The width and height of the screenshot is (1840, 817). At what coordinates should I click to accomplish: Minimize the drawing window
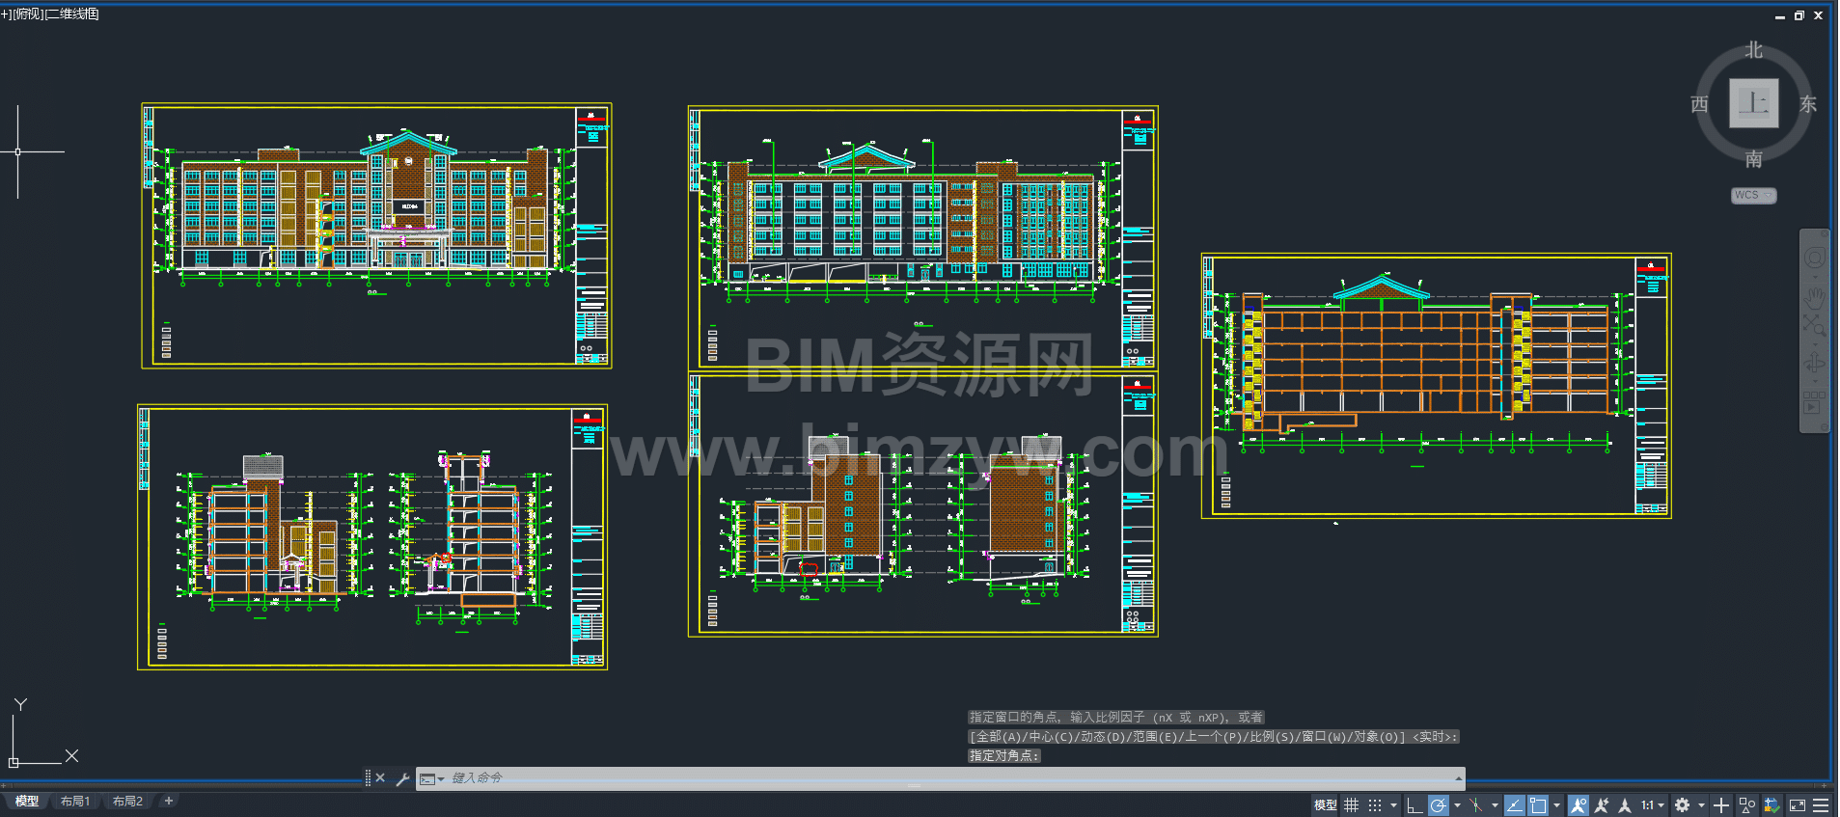pyautogui.click(x=1780, y=15)
